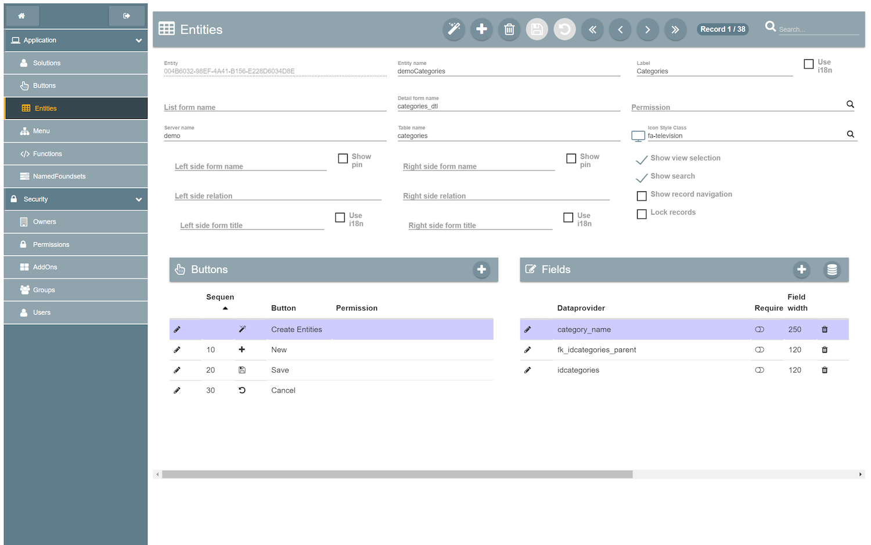Enable the Show record navigation checkbox
Image resolution: width=871 pixels, height=545 pixels.
click(x=642, y=195)
